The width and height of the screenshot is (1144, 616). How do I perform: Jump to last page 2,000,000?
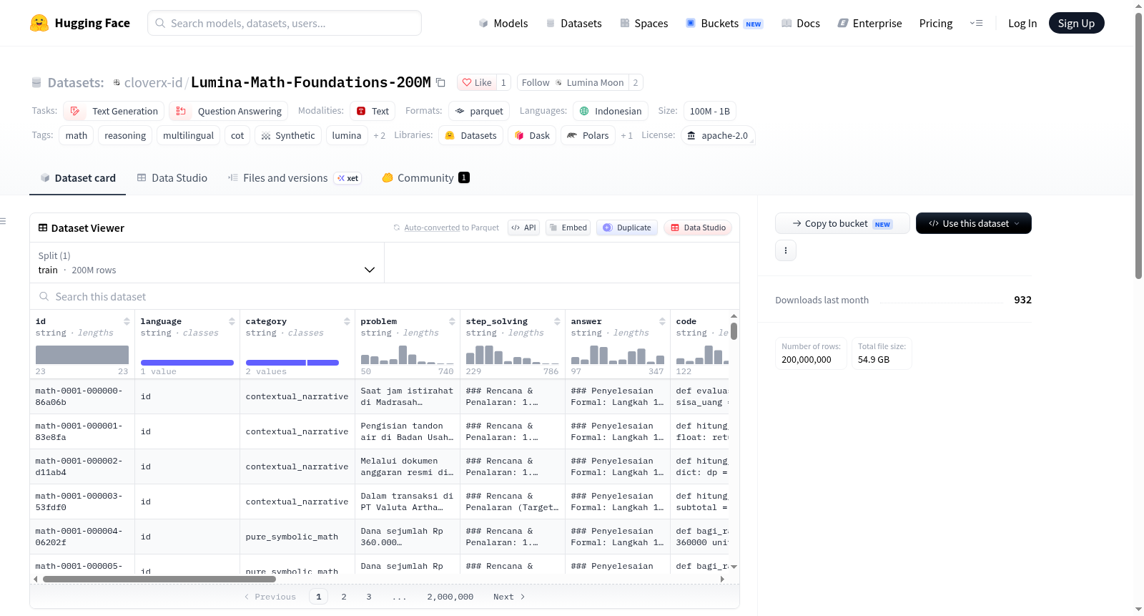[450, 597]
